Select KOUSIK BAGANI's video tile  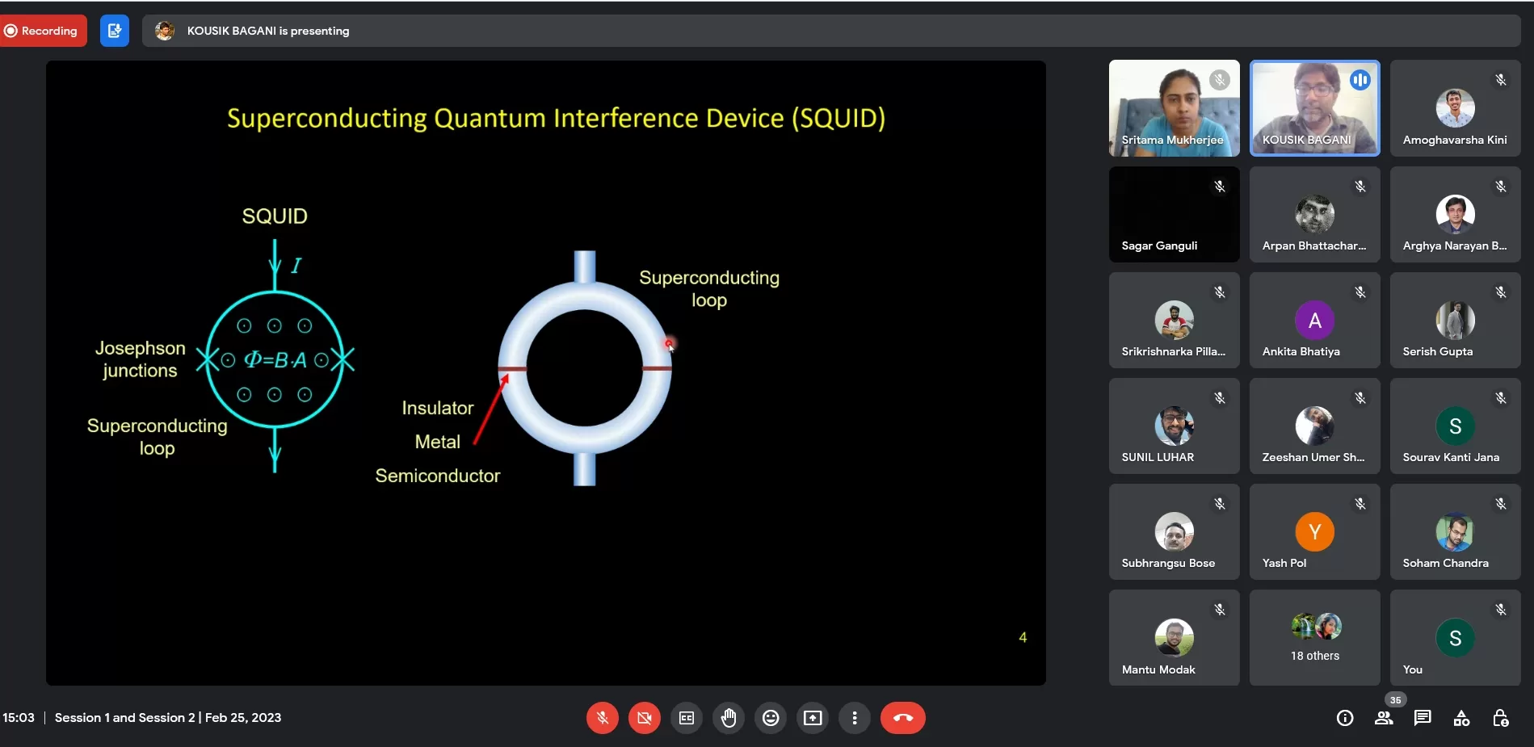1315,108
